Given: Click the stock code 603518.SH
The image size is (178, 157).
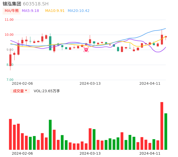Looking at the screenshot, I should [x=36, y=4].
